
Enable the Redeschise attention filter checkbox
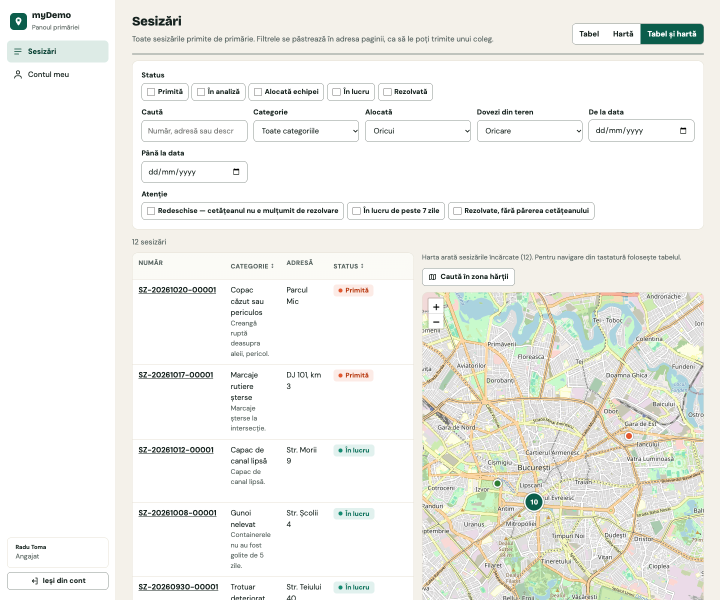(151, 211)
